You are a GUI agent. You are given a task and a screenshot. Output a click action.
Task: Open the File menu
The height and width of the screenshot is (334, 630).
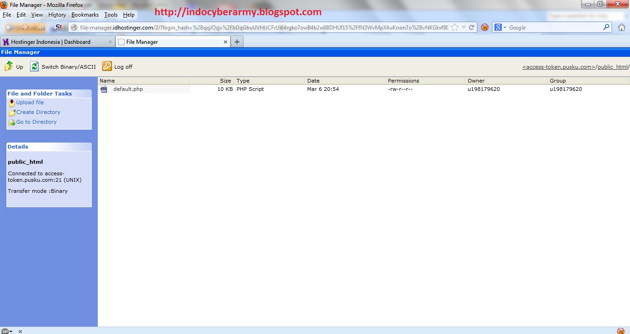7,15
